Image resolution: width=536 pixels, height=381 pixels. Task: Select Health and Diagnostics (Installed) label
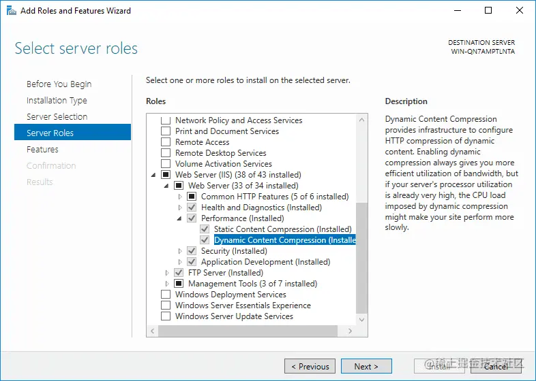point(261,208)
